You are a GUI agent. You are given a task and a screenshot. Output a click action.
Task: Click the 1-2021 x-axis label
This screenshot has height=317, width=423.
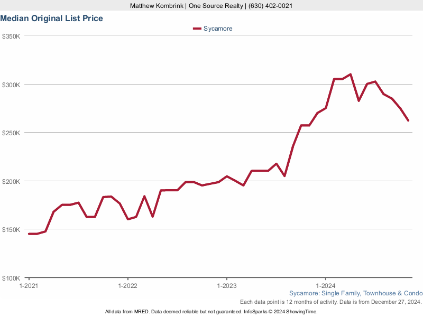pyautogui.click(x=28, y=285)
